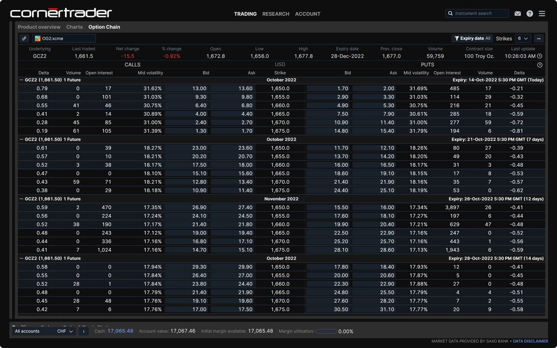Image resolution: width=557 pixels, height=348 pixels.
Task: Collapse the 26-Oct-2022 November expiry group
Action: tap(21, 199)
